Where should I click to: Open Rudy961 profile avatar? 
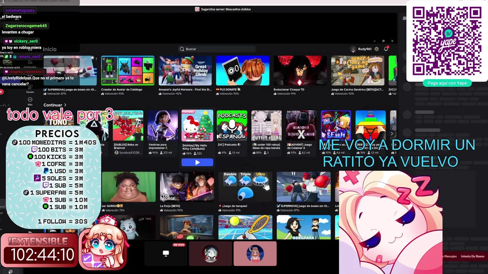pos(353,49)
